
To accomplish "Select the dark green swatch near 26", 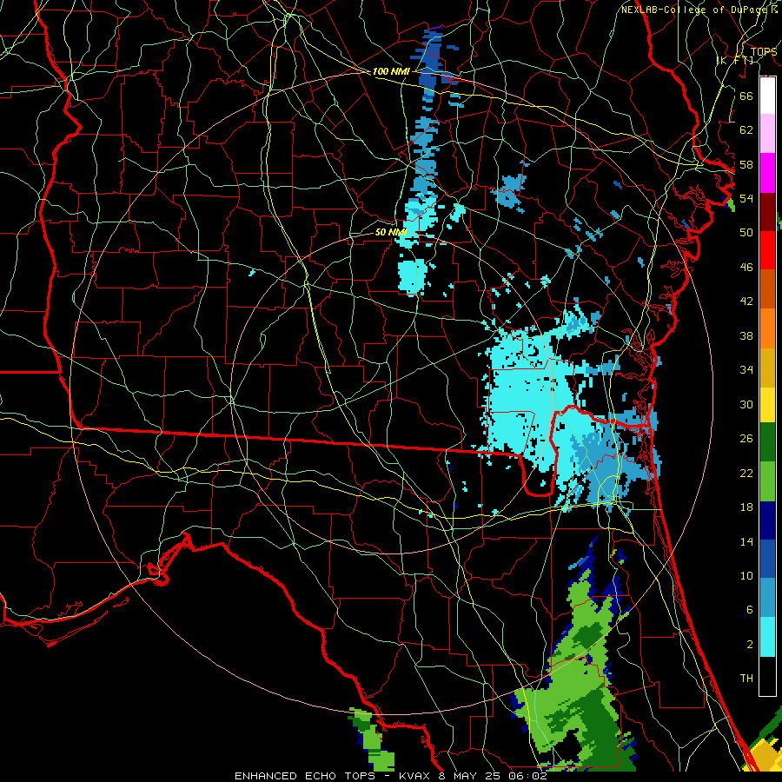I will 767,442.
